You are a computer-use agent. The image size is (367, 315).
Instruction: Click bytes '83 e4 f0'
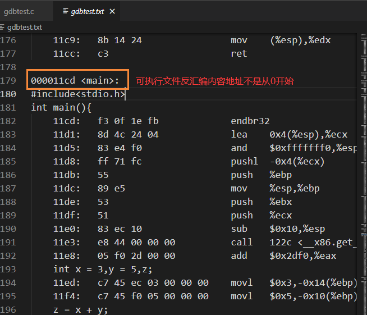pos(120,148)
